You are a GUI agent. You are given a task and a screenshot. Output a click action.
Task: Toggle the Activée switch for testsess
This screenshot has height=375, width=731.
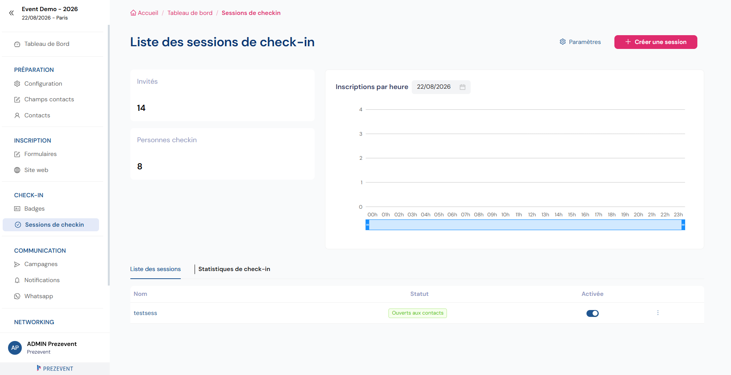(593, 313)
